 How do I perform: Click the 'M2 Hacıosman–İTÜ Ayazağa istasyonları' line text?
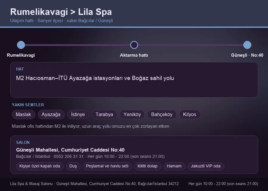95,78
